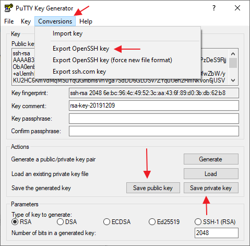Click the question mark help icon
The image size is (250, 246).
(214, 8)
